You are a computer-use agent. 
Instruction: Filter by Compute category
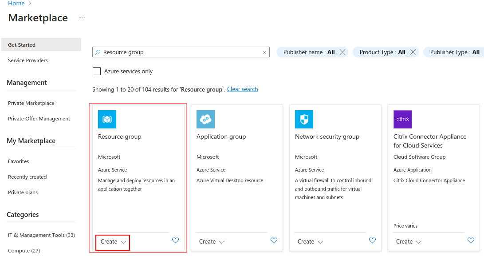click(x=24, y=251)
